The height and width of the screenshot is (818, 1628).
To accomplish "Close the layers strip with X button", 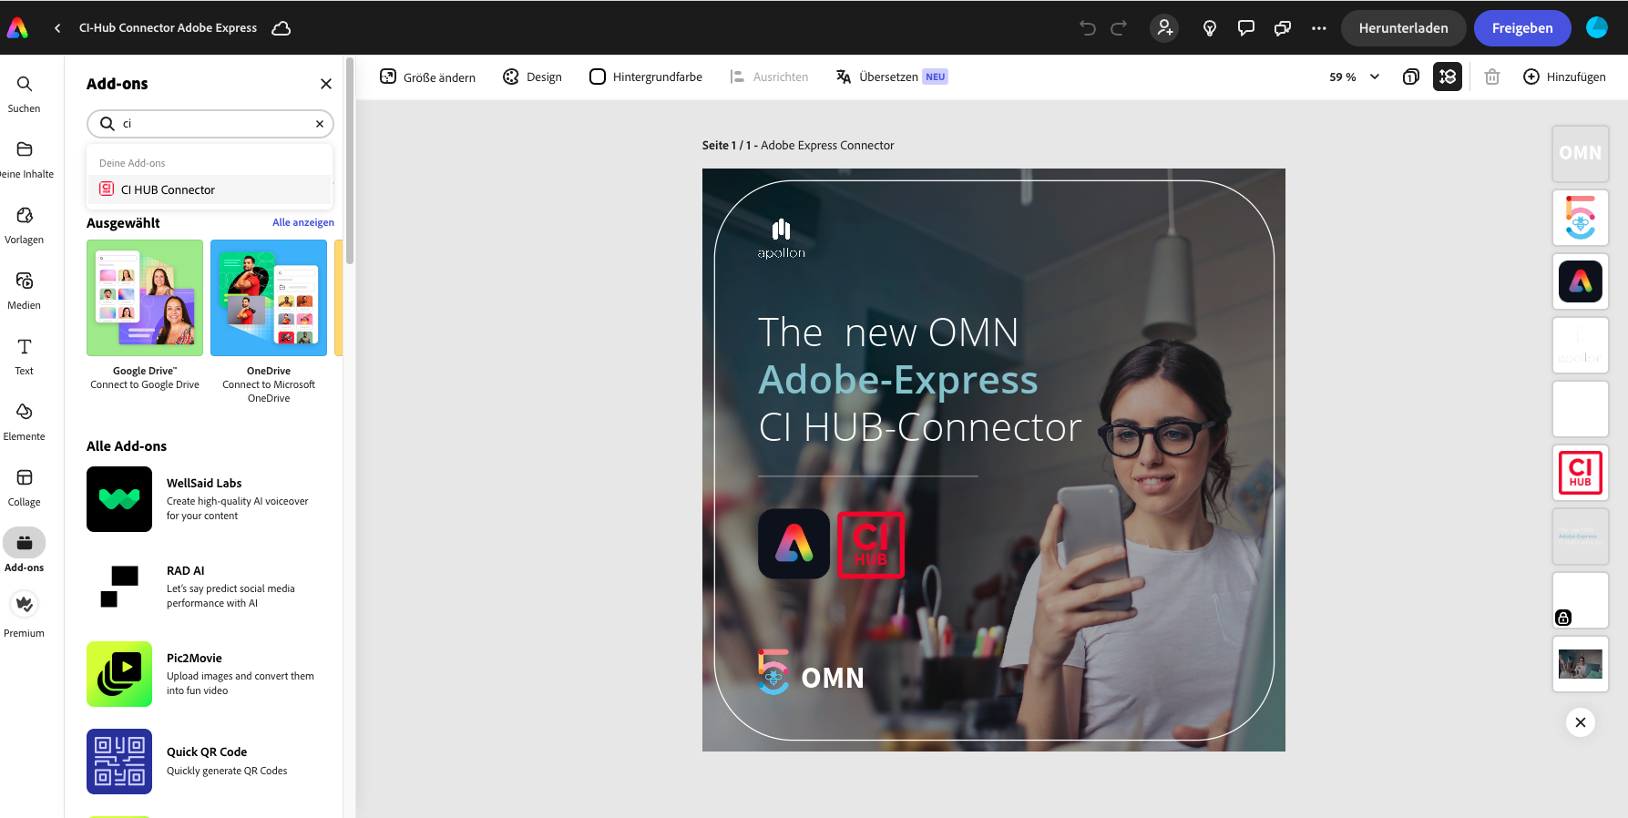I will 1581,722.
